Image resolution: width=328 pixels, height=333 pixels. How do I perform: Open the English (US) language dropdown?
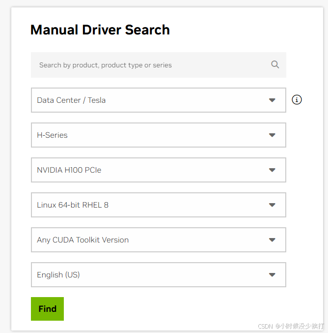159,275
